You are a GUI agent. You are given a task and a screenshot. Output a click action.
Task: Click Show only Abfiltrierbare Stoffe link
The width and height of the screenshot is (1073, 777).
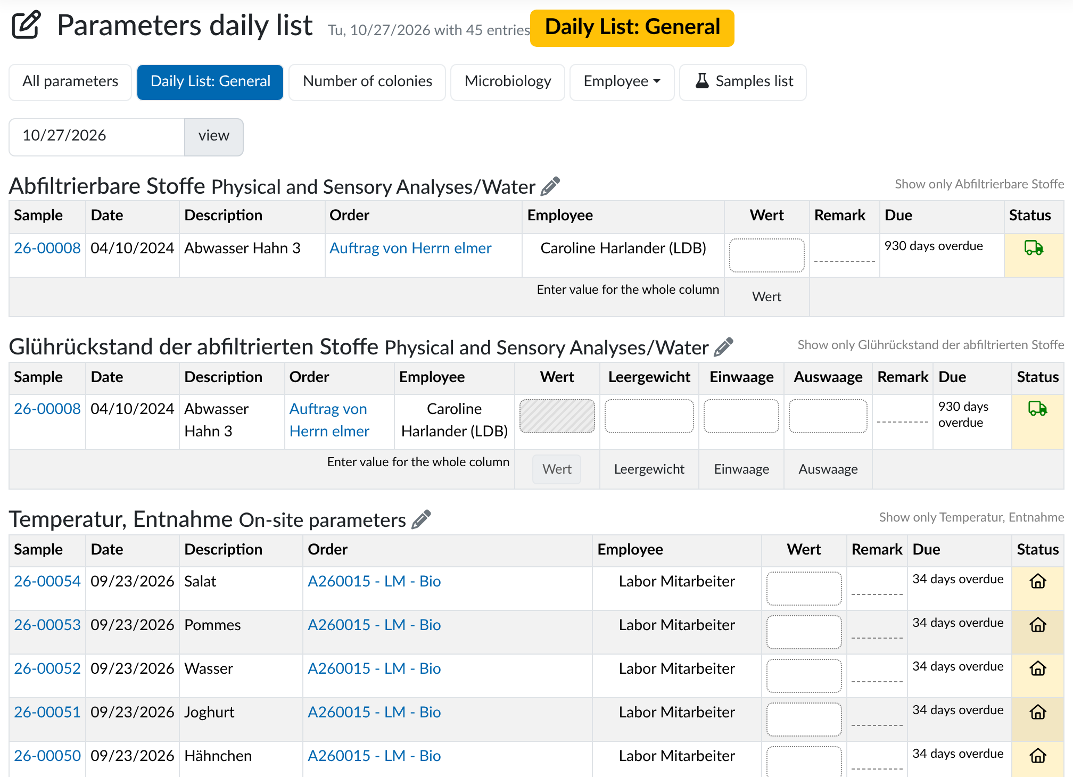coord(979,184)
